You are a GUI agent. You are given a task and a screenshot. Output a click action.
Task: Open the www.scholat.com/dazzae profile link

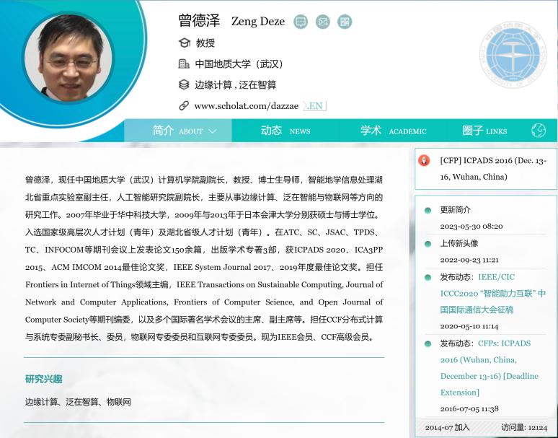coord(246,105)
